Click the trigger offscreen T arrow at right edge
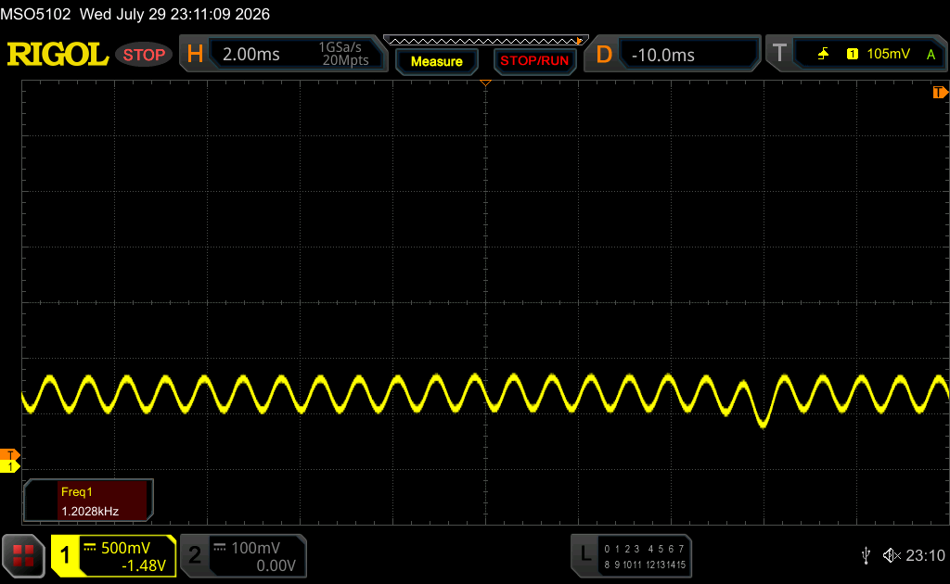 click(x=941, y=92)
